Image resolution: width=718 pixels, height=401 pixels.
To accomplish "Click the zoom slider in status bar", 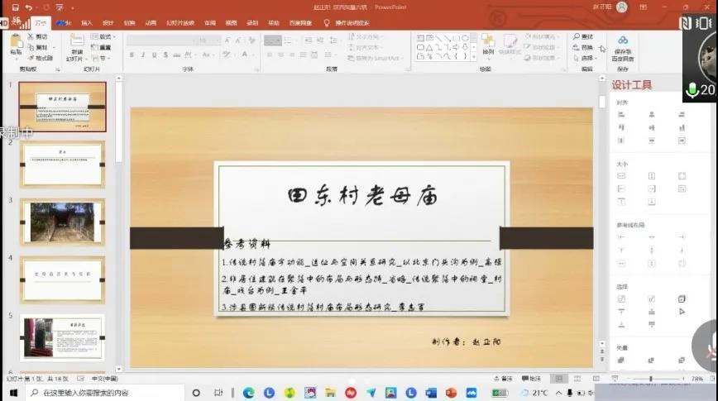I will click(653, 379).
